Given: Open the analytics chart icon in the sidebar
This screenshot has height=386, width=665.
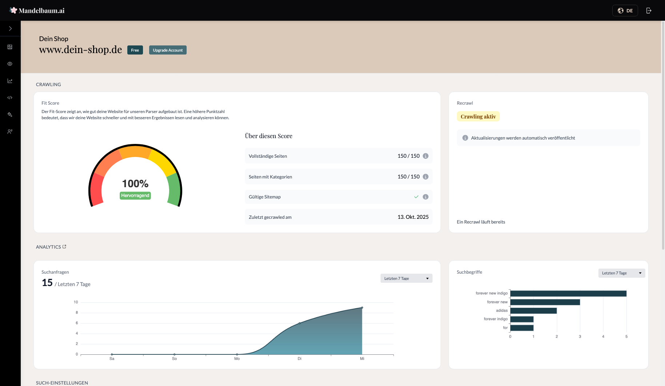Looking at the screenshot, I should 10,81.
